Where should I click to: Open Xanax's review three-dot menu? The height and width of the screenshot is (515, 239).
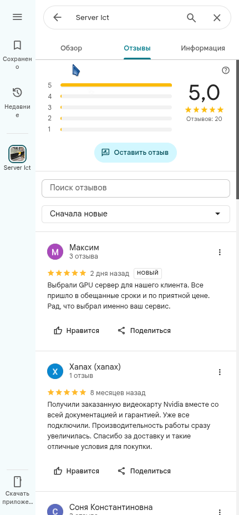[220, 372]
